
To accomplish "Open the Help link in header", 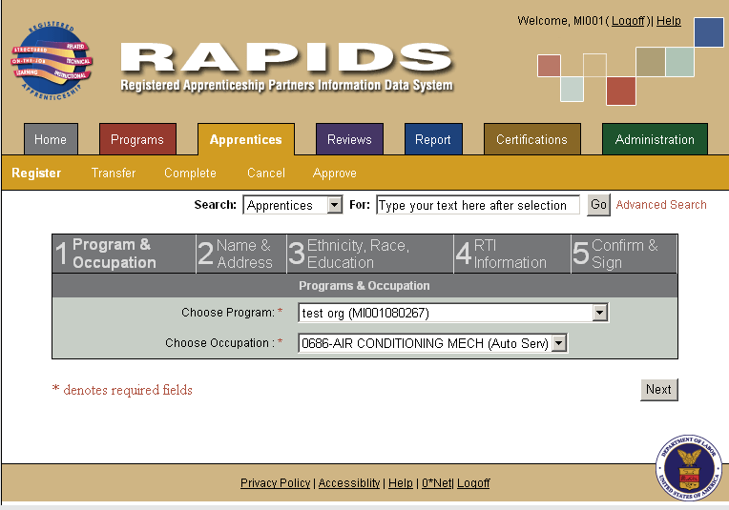I will point(669,21).
